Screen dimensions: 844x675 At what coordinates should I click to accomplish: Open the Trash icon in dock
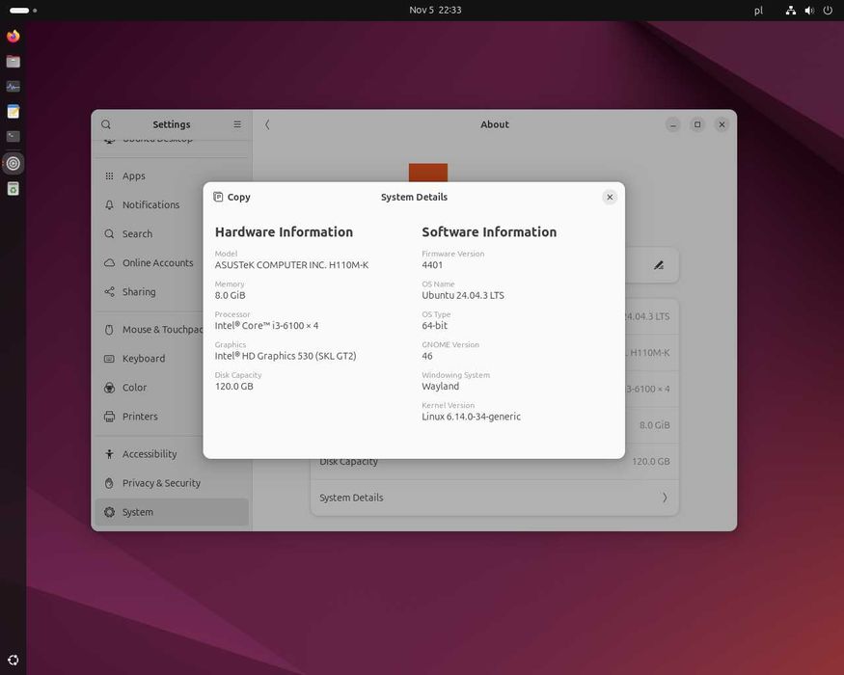click(13, 189)
